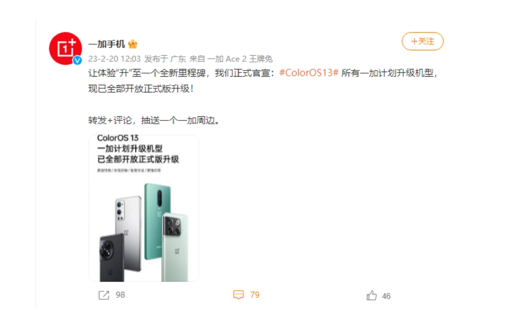This screenshot has height=326, width=507.
Task: Click the like count 46
Action: tap(386, 296)
